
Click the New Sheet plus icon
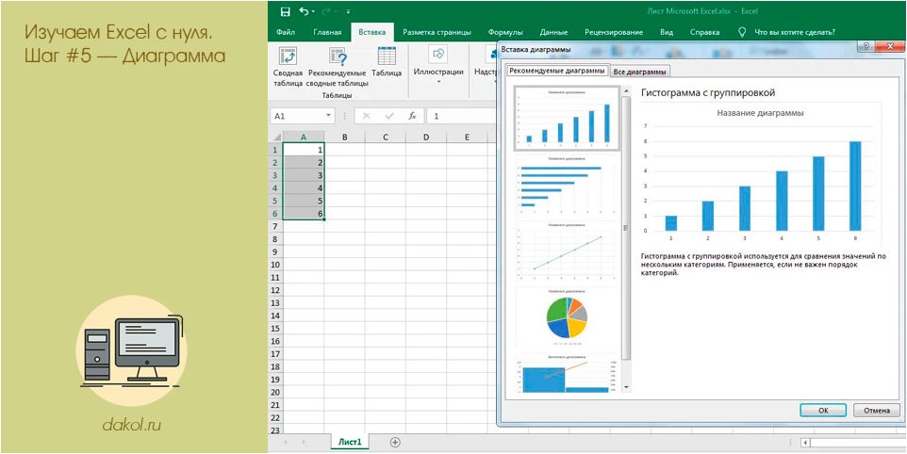(395, 442)
